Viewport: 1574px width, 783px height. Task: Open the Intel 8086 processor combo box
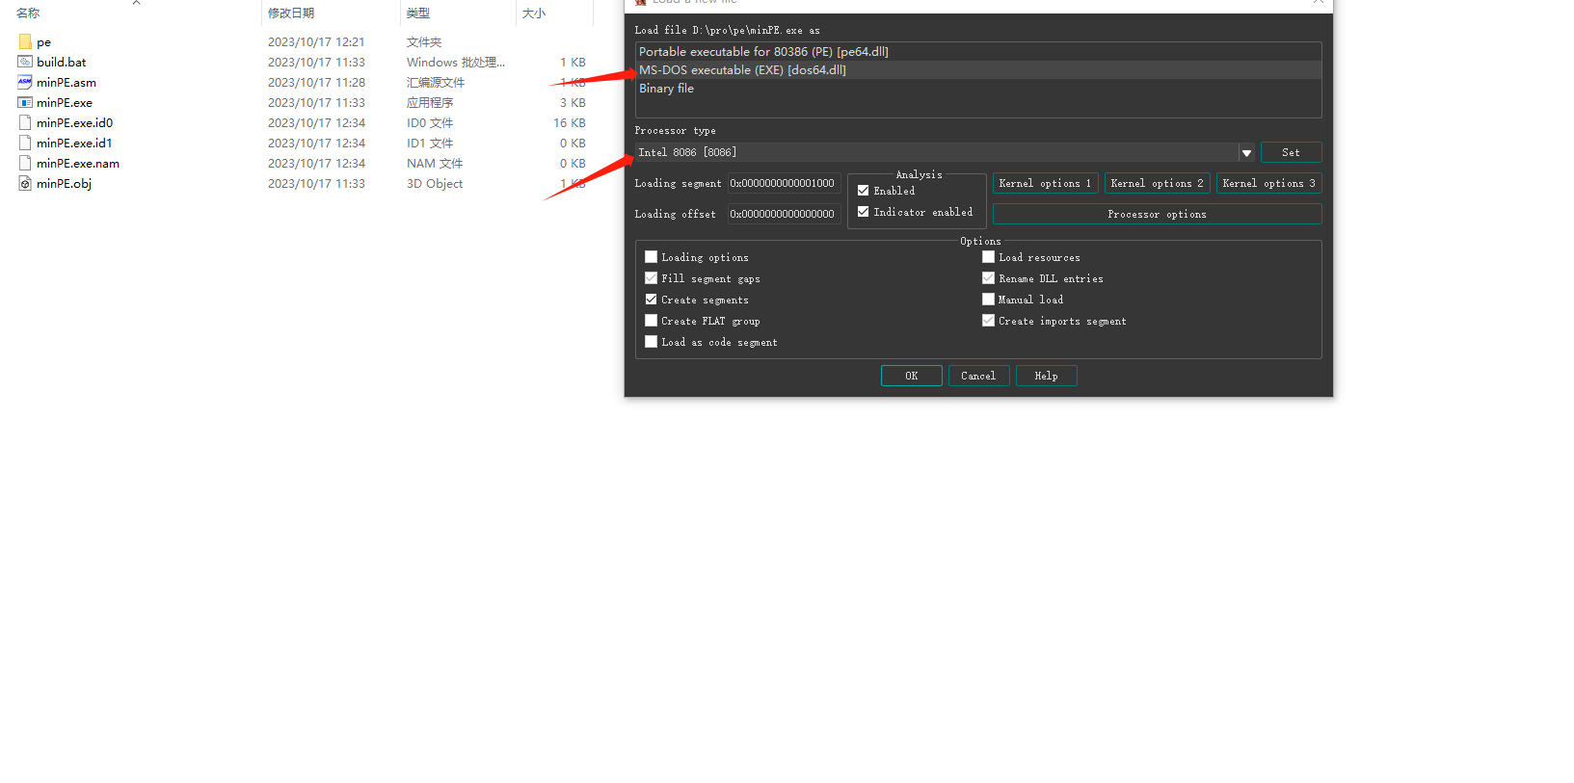click(x=935, y=153)
